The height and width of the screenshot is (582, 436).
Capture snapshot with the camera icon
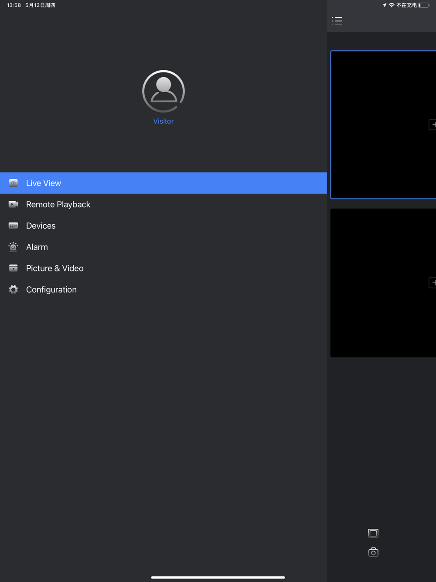[373, 552]
